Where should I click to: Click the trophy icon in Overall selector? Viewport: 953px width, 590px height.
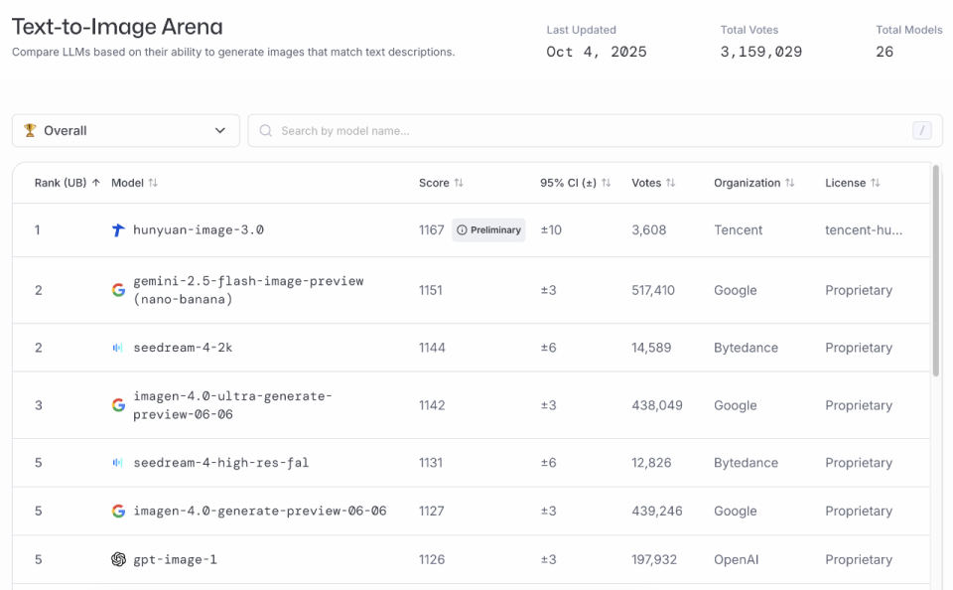point(30,130)
